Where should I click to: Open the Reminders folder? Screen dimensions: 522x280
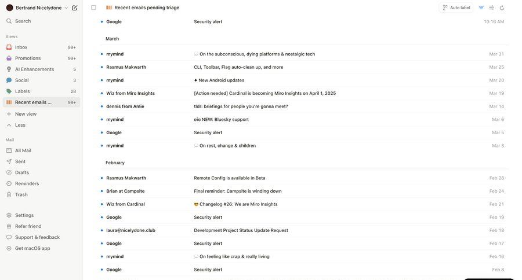pos(27,184)
